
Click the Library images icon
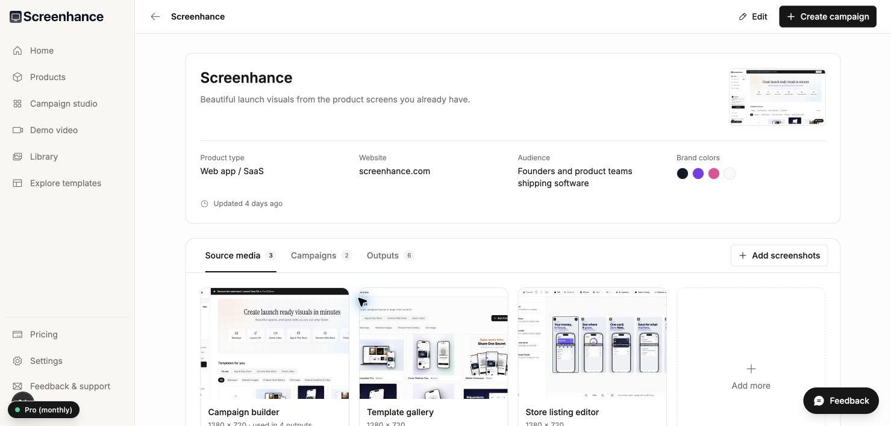(17, 157)
